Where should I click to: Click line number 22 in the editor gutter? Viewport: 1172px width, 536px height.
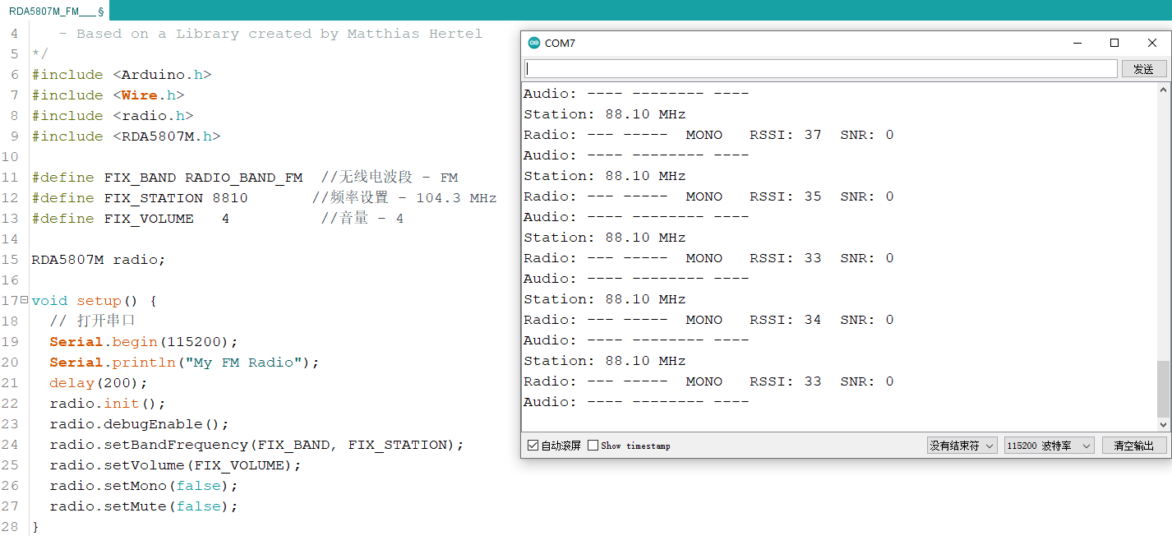tap(12, 403)
